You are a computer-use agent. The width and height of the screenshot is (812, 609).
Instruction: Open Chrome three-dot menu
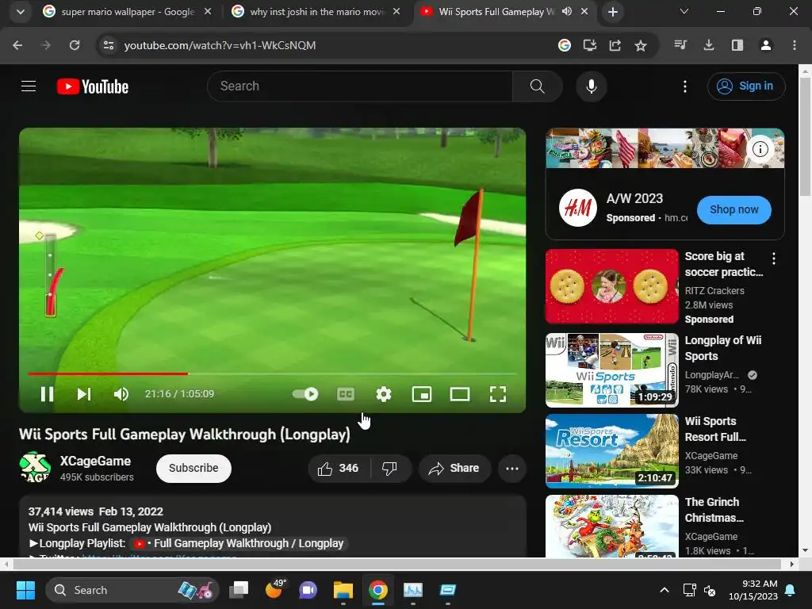tap(795, 45)
